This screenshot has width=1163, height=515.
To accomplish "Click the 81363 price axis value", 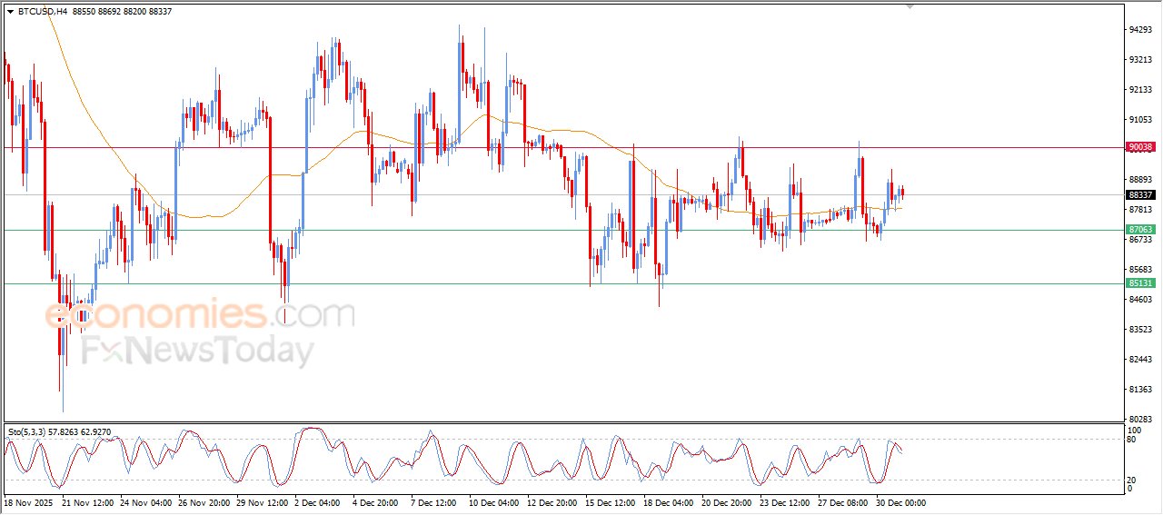I will coord(1140,390).
